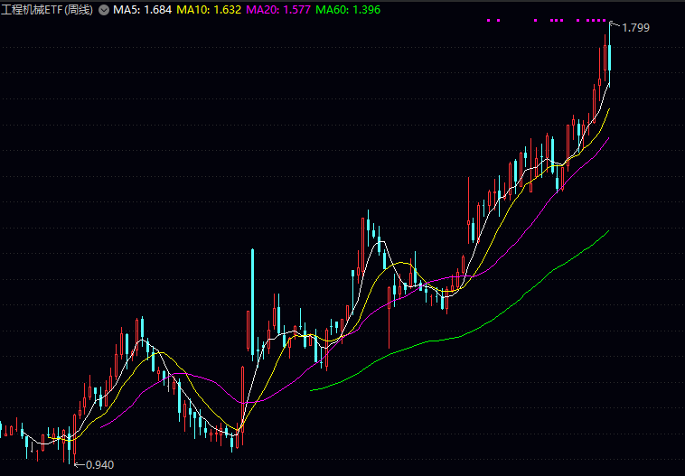This screenshot has width=685, height=476.
Task: Click the arrow marker pointing to the 0.940 low
Action: pos(79,464)
